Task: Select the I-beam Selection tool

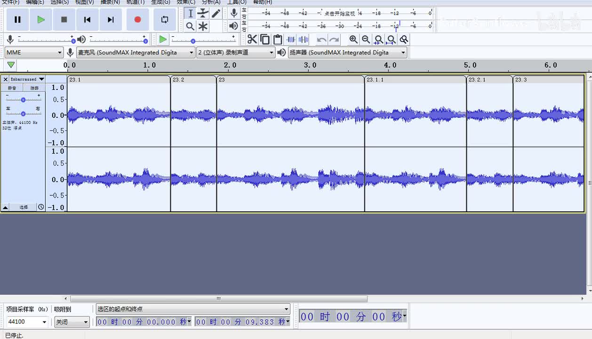Action: coord(191,14)
